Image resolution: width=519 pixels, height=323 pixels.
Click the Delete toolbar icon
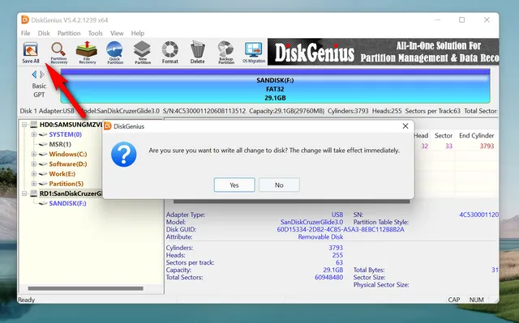pyautogui.click(x=198, y=53)
